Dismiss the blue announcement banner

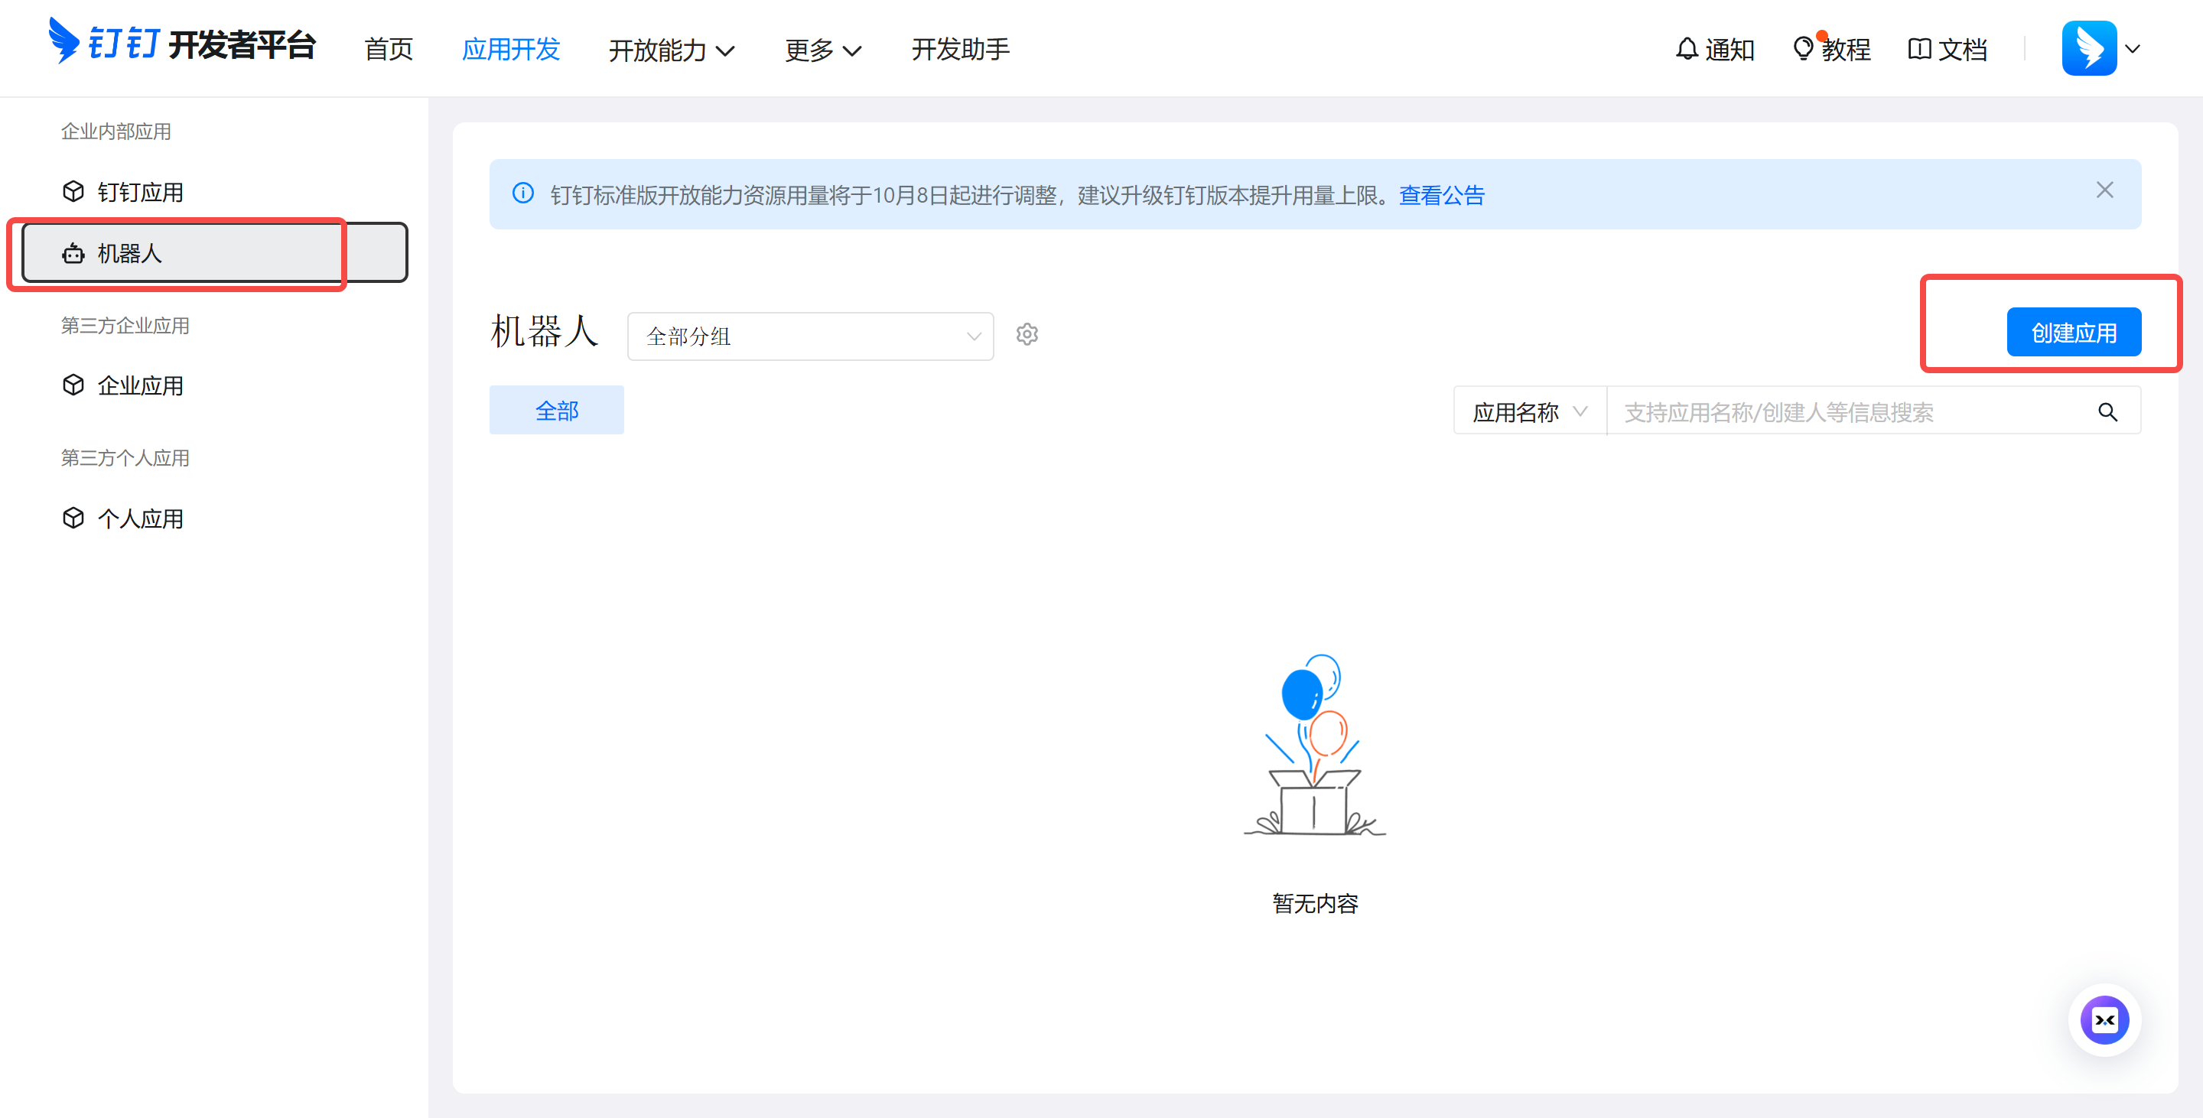[2104, 190]
